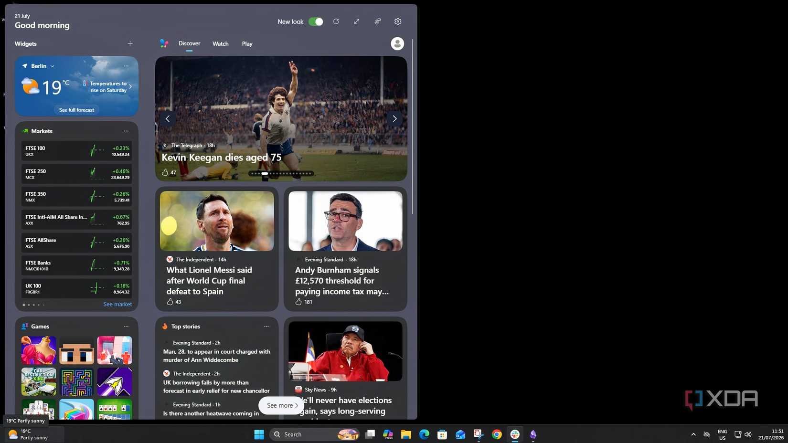Go to previous carousel story

168,119
